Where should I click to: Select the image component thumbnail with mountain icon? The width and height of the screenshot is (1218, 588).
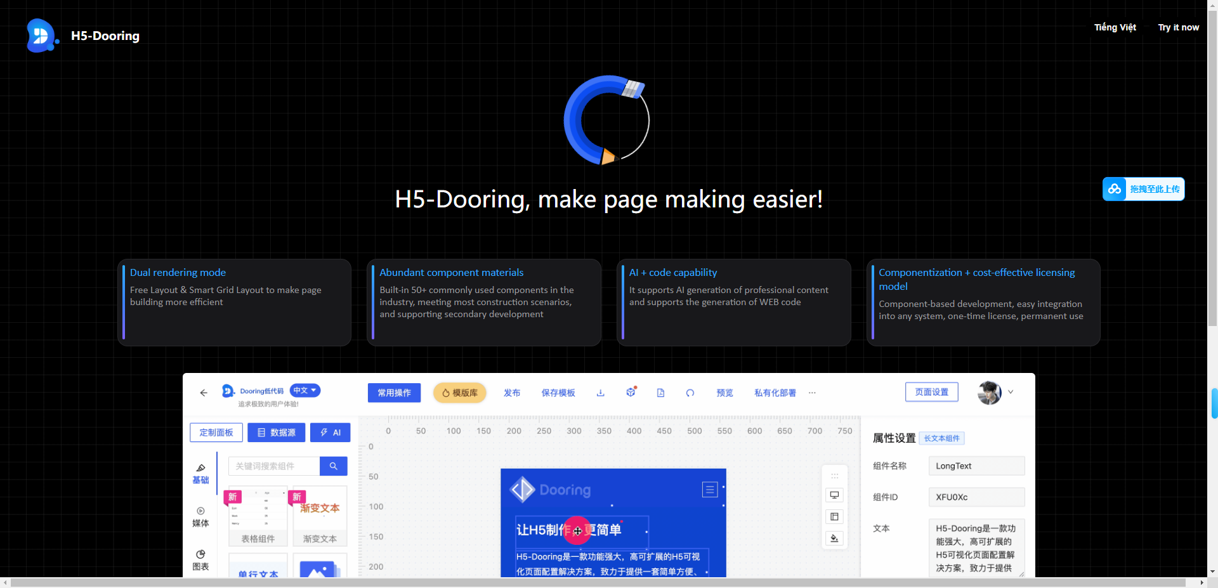tap(320, 566)
